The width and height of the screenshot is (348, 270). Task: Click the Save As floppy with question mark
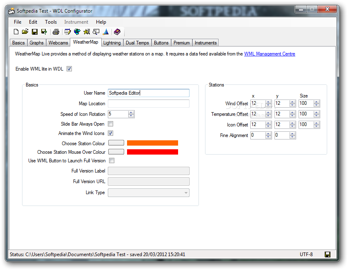(44, 32)
